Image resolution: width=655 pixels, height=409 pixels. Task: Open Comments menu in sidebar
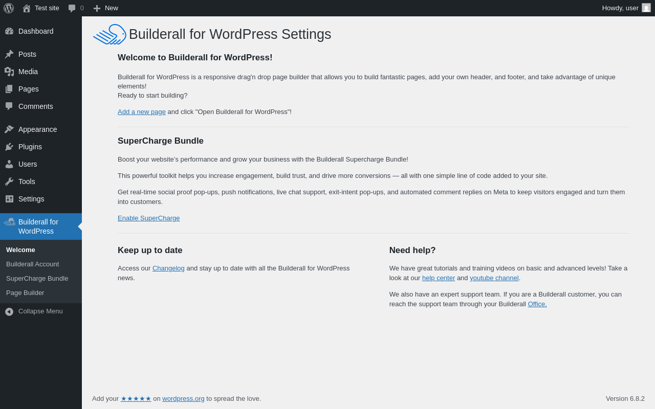pyautogui.click(x=41, y=106)
